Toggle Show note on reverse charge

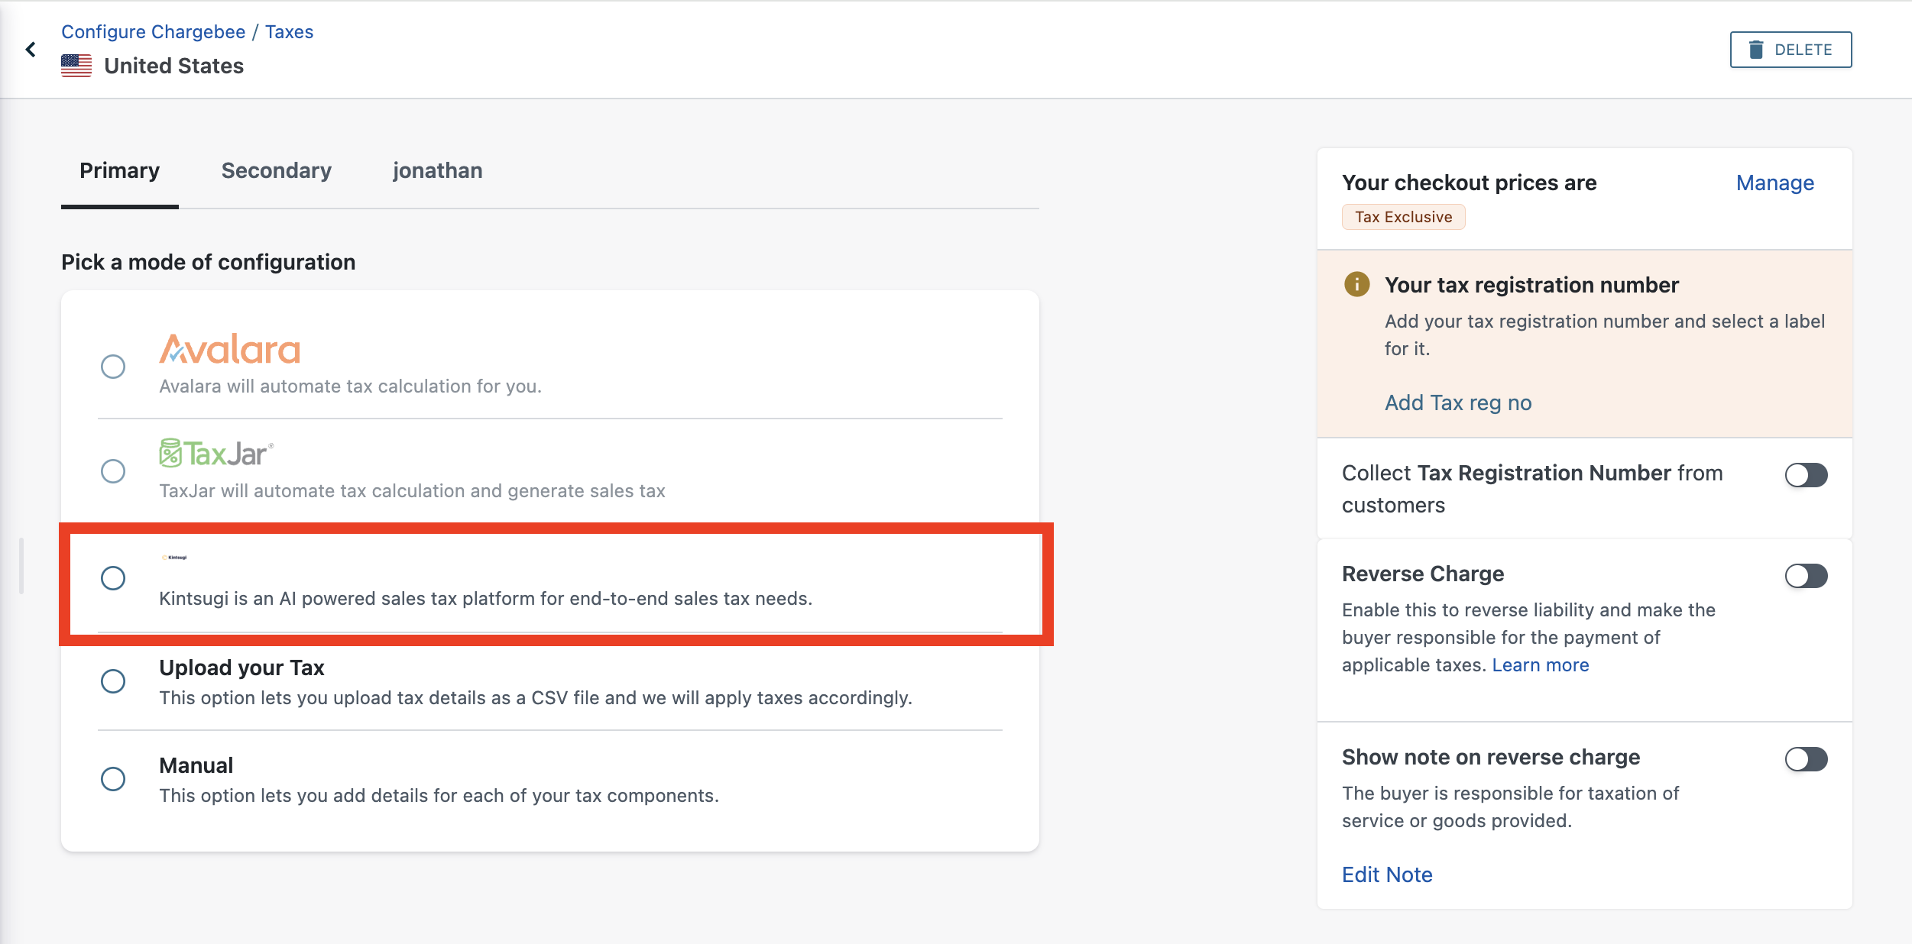[x=1806, y=759]
